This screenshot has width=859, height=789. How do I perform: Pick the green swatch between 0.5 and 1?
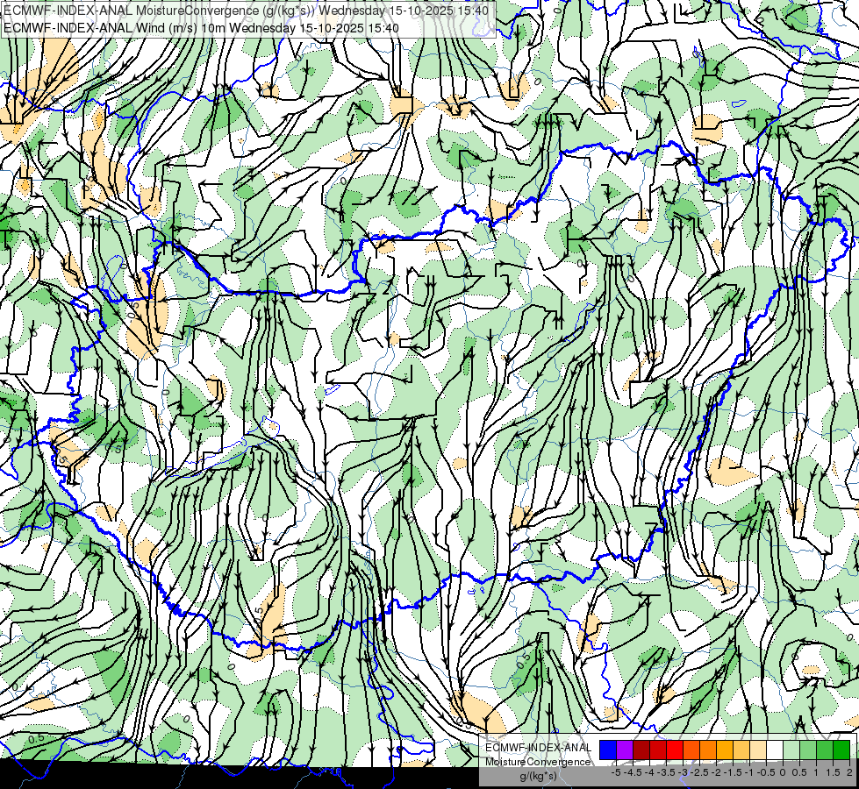[x=808, y=750]
